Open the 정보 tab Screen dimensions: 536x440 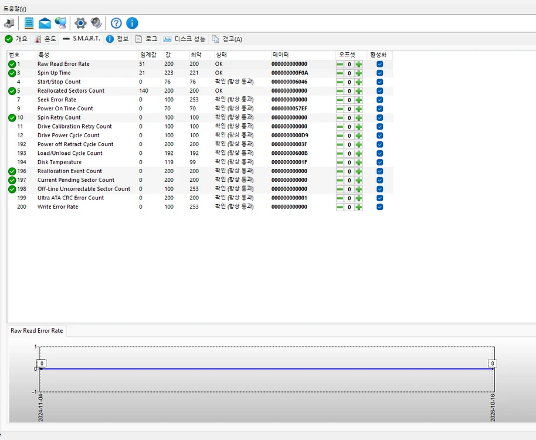point(118,39)
